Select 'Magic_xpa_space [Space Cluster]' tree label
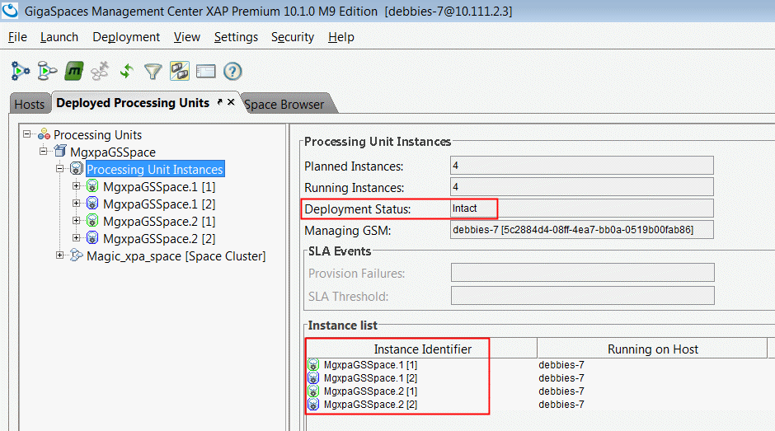Screen dimensions: 775x431 (176, 256)
